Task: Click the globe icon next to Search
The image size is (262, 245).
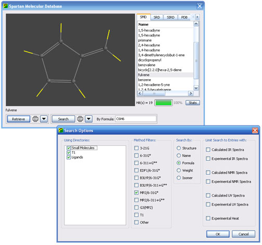Action: click(80, 119)
